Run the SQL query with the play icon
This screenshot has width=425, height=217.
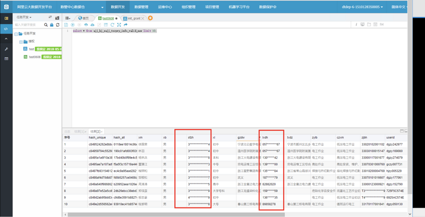click(x=73, y=24)
